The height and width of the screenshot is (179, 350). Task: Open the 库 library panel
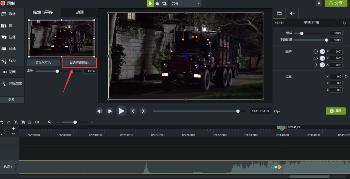12,26
